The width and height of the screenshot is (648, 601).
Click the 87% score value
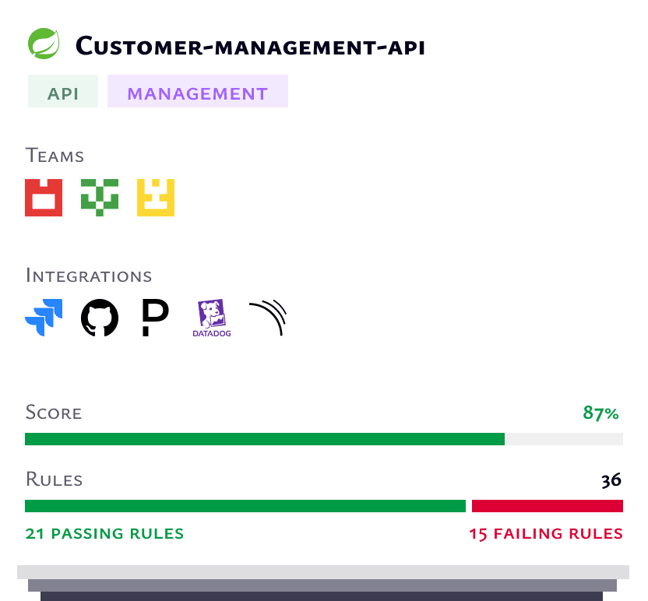coord(600,413)
